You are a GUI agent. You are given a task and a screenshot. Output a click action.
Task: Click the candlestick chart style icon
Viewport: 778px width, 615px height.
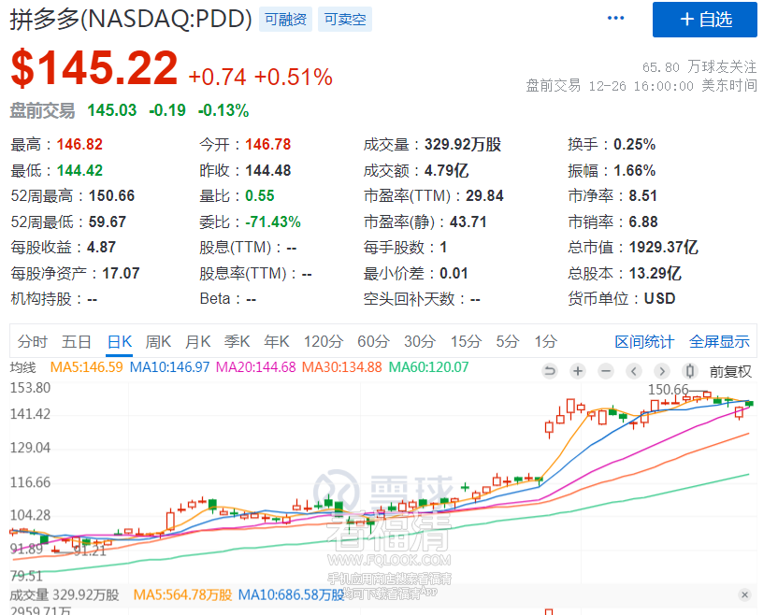690,371
